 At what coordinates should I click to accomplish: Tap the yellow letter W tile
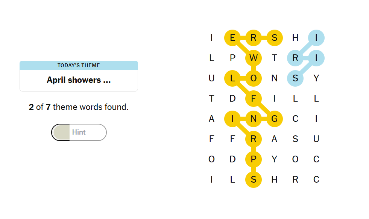click(254, 58)
